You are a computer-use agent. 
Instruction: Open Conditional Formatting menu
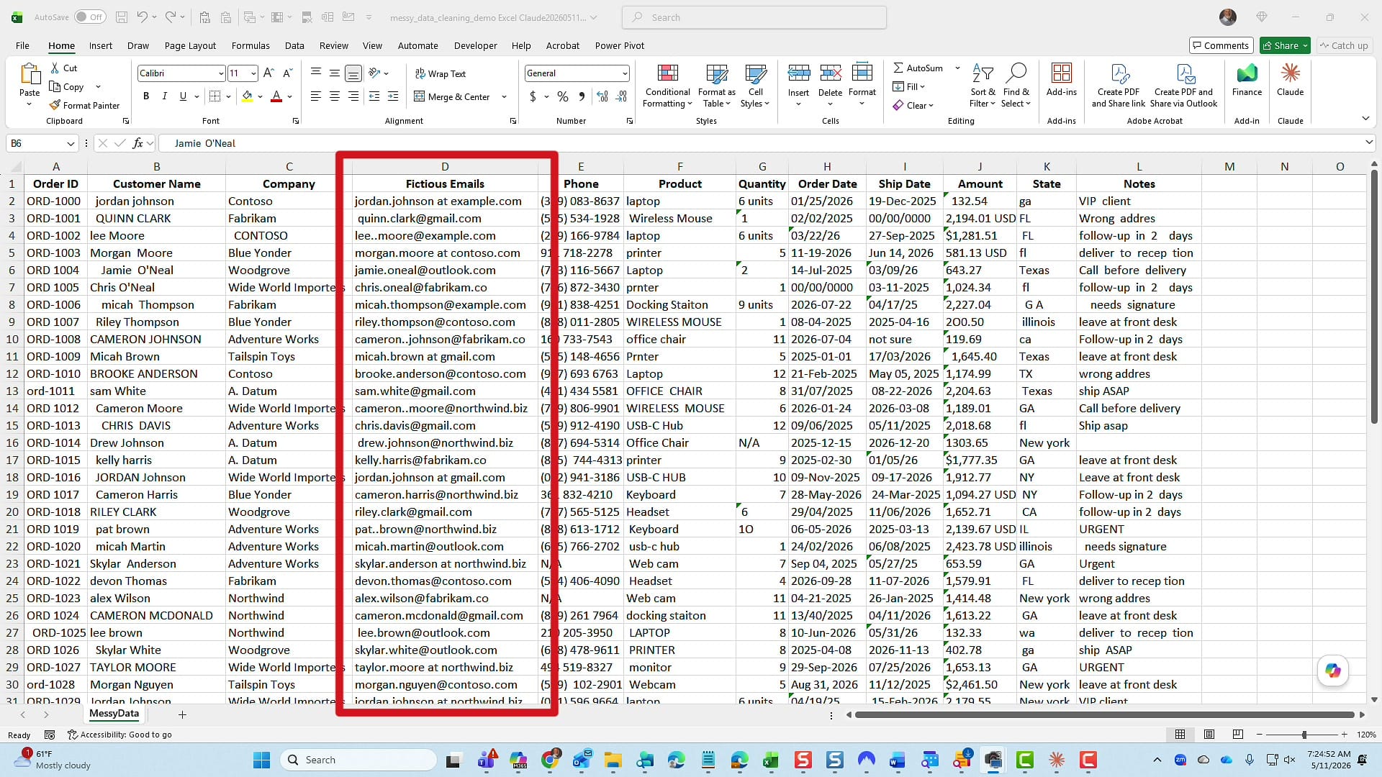pos(667,86)
